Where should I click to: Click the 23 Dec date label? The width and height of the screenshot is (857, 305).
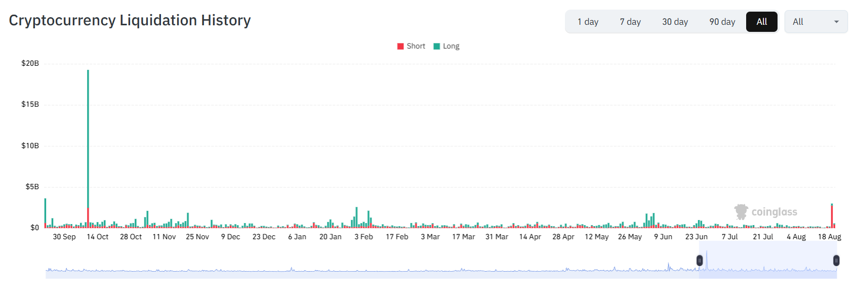point(264,237)
